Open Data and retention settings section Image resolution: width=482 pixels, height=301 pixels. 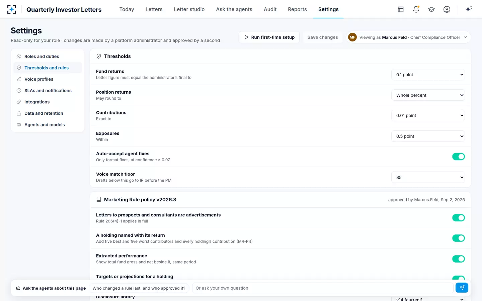[x=48, y=113]
